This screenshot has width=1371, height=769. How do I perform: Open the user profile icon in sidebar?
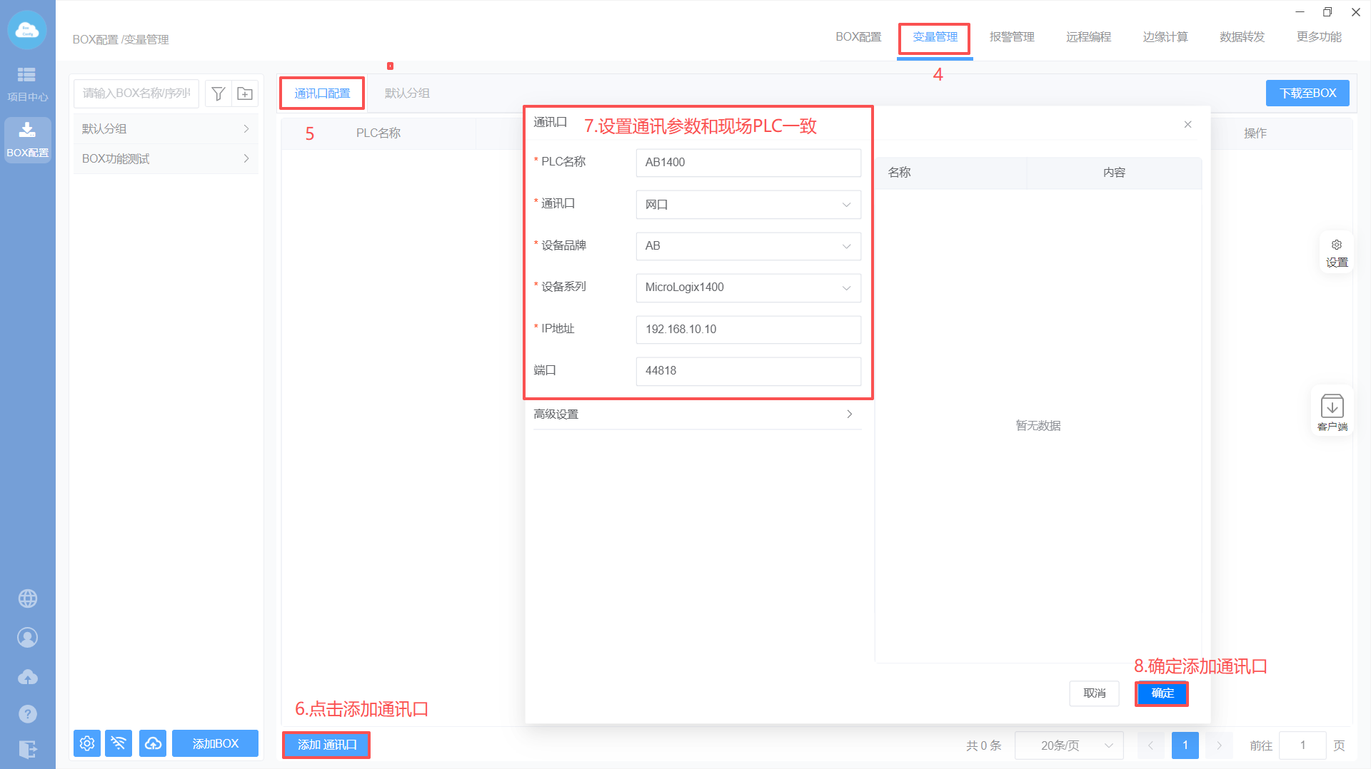[28, 638]
